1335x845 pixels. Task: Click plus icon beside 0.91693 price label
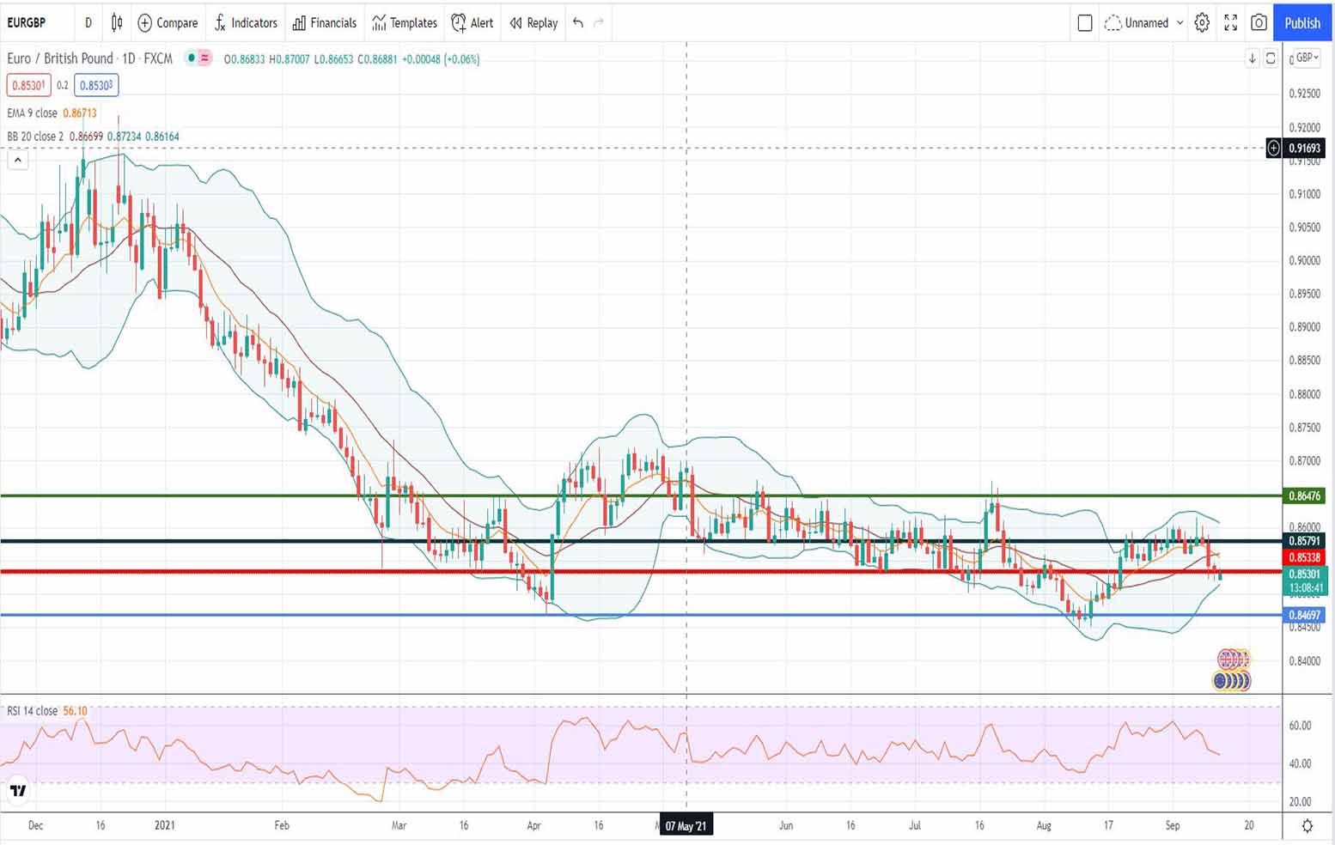tap(1273, 149)
